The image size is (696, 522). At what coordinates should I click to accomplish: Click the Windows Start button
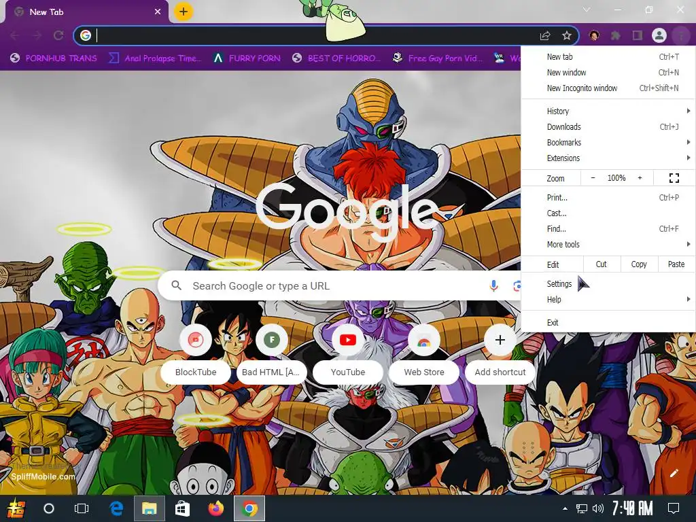(16, 508)
